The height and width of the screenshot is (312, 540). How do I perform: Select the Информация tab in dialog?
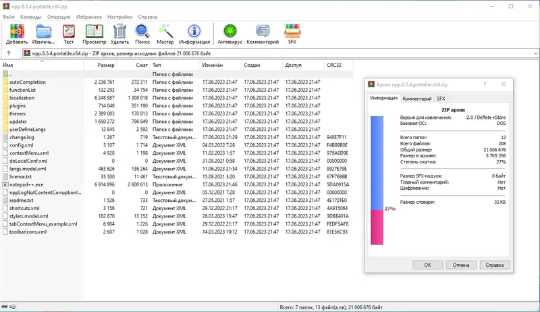[383, 98]
